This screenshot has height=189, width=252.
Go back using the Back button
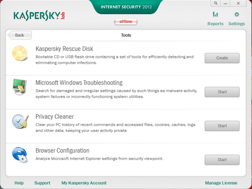pos(20,35)
